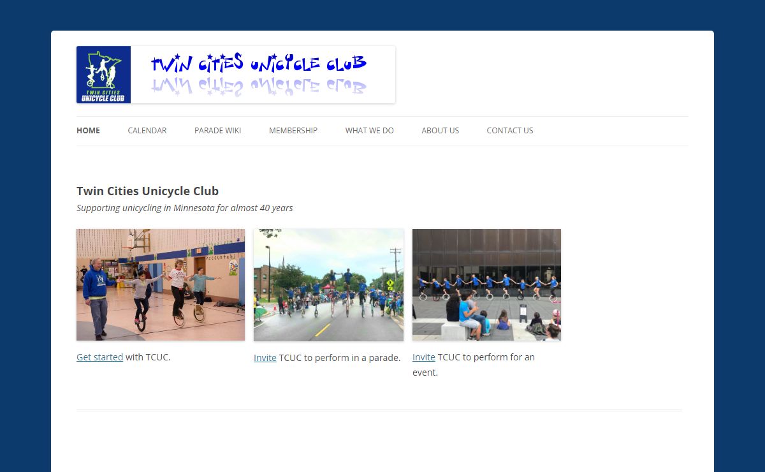The height and width of the screenshot is (472, 765).
Task: Open the Home menu item
Action: (88, 131)
